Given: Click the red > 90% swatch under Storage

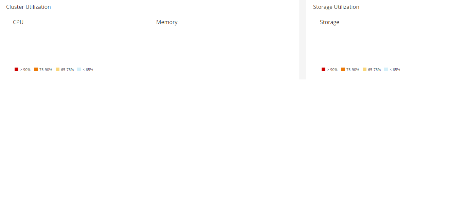Looking at the screenshot, I should point(323,70).
